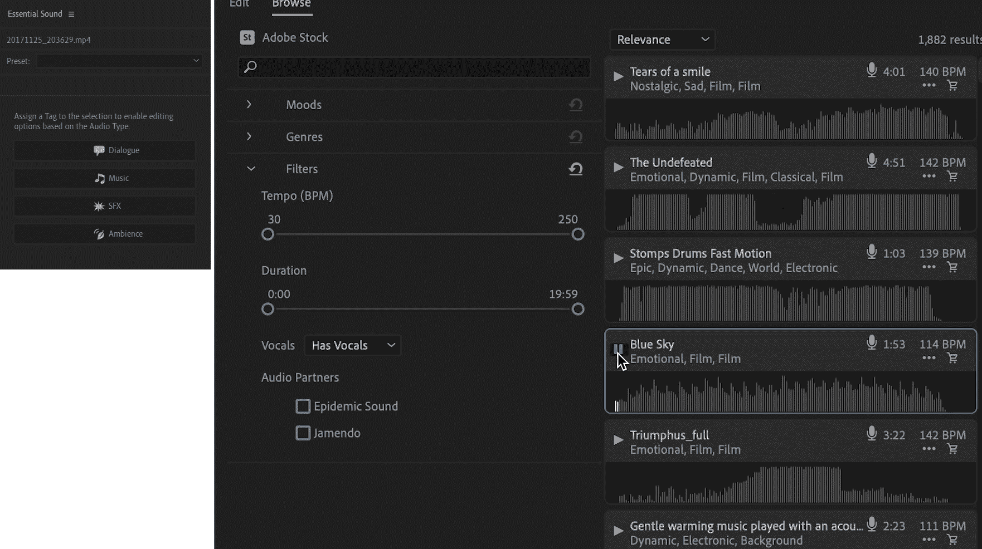Assign the Music audio type
Screen dimensions: 982x549
point(105,178)
